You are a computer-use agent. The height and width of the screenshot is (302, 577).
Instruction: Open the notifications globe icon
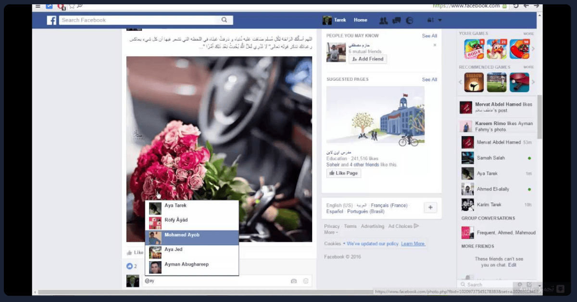pyautogui.click(x=410, y=20)
